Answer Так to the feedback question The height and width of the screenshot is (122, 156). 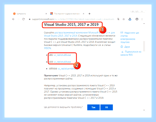click(x=93, y=107)
